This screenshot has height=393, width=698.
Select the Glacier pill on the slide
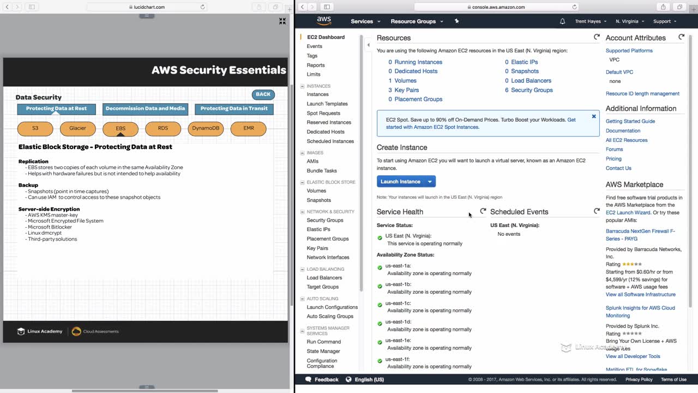point(77,128)
